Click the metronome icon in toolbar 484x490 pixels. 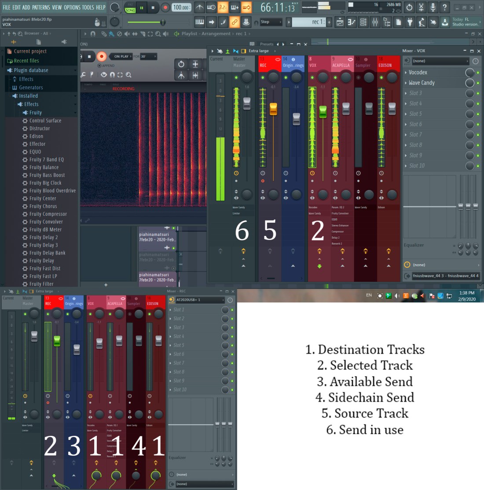click(x=200, y=7)
